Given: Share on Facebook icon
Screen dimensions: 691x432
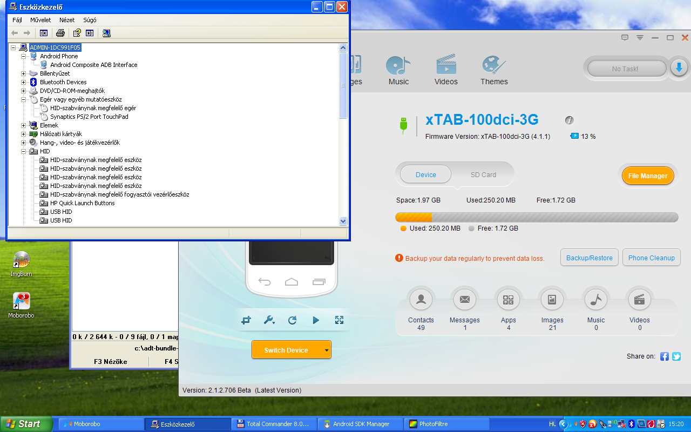Looking at the screenshot, I should (665, 356).
